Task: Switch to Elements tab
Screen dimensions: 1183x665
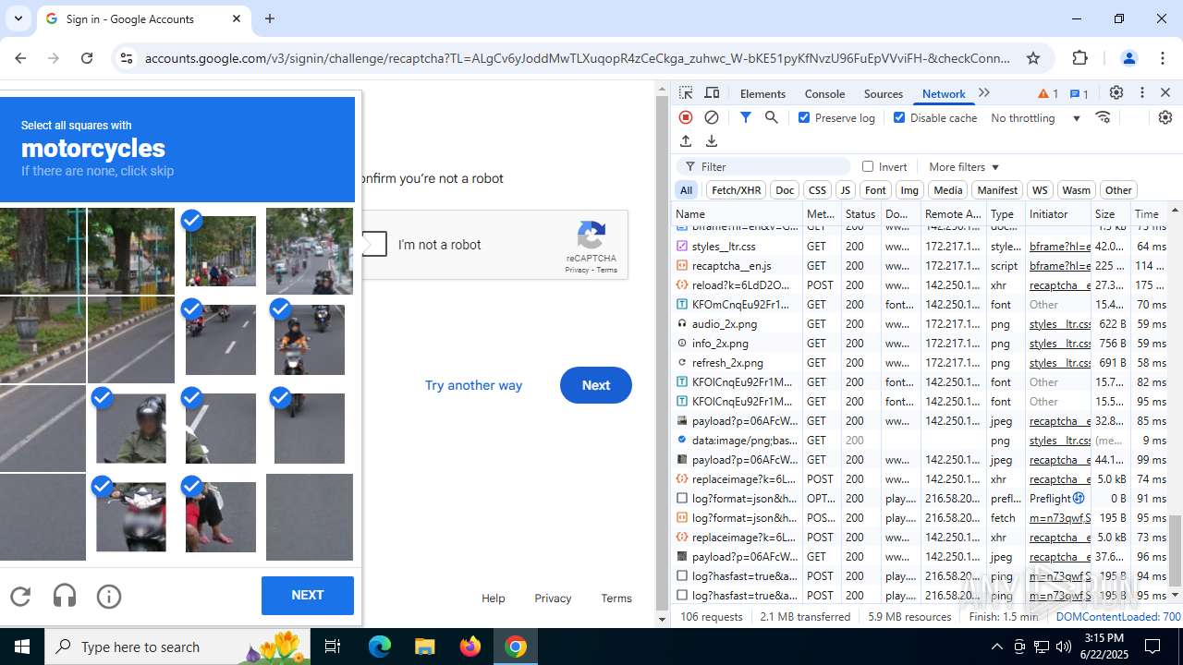Action: 762,93
